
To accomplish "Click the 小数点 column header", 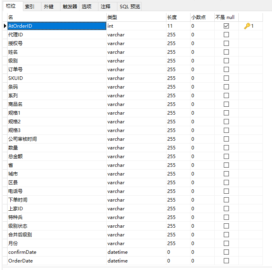I will point(202,17).
